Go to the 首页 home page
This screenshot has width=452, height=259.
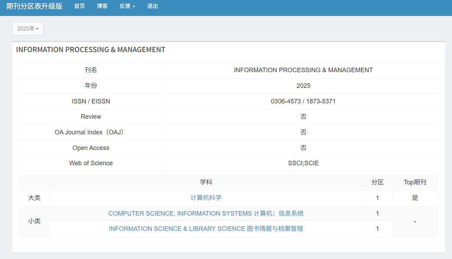coord(79,6)
